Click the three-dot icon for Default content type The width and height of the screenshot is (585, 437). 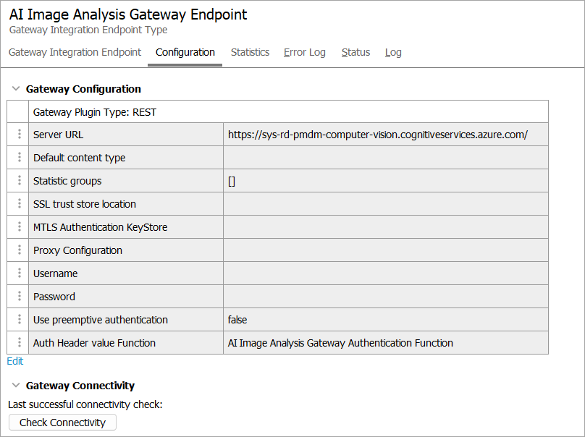click(x=20, y=158)
